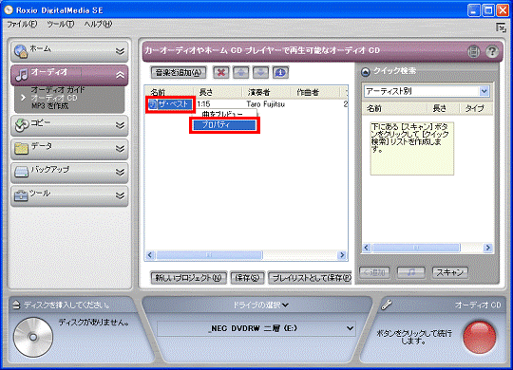The height and width of the screenshot is (370, 513).
Task: Open the ファイル menu
Action: tap(22, 24)
